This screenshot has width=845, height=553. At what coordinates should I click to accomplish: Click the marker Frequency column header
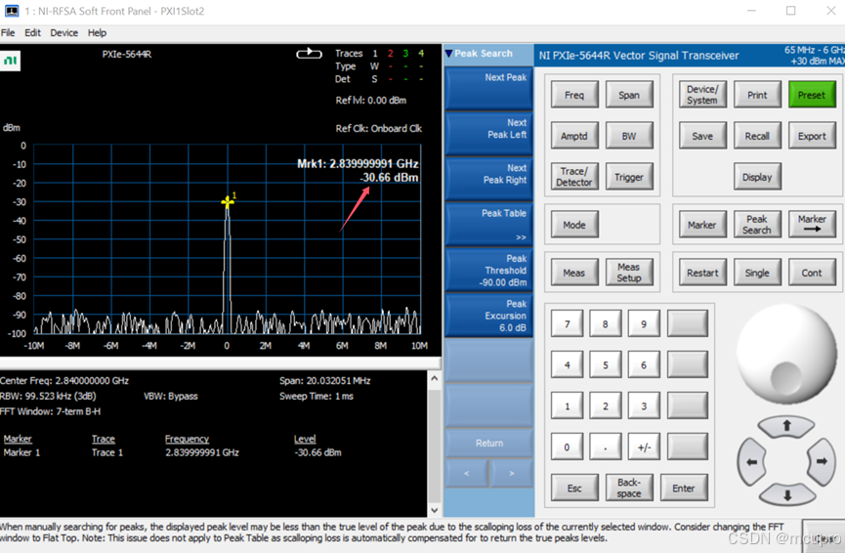point(187,439)
